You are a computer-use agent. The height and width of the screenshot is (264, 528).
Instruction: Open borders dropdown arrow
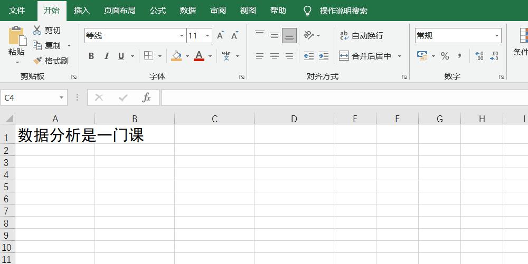coord(160,56)
